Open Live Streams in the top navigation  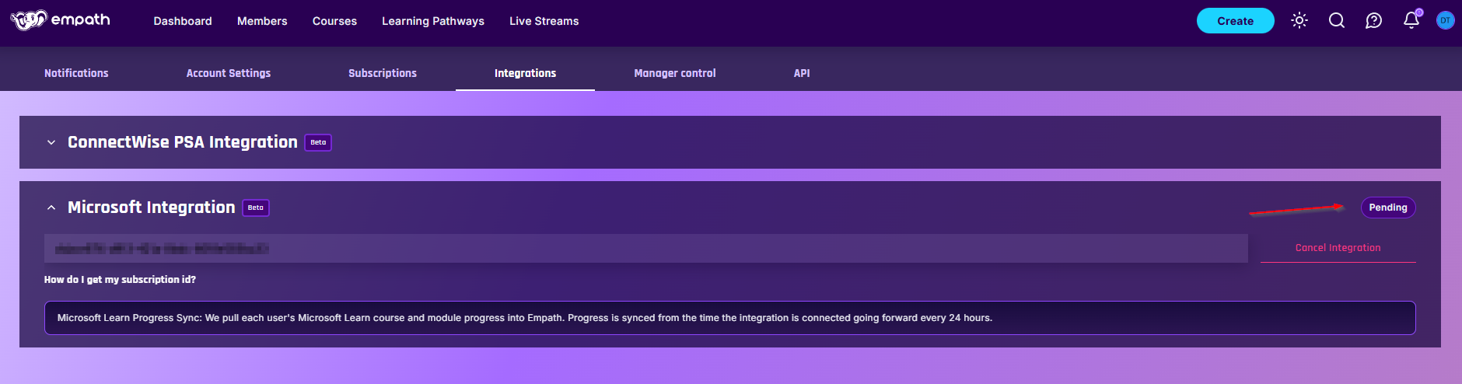544,21
